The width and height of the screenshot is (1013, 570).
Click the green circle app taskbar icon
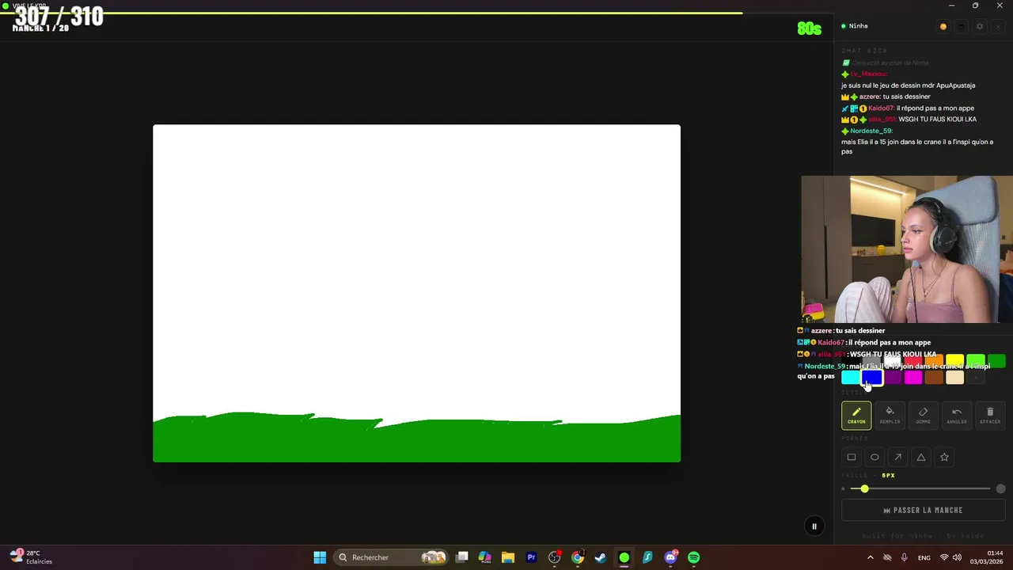point(624,557)
